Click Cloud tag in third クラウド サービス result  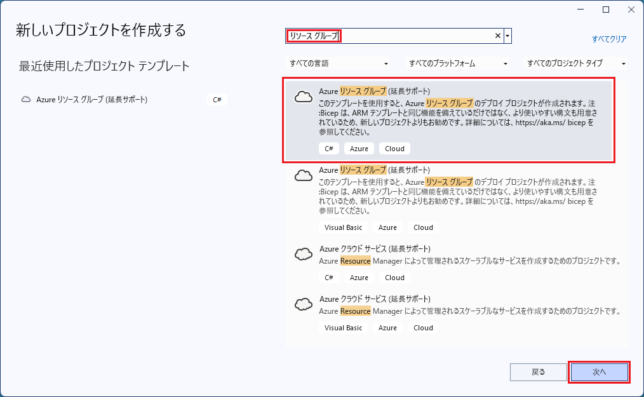coord(394,278)
